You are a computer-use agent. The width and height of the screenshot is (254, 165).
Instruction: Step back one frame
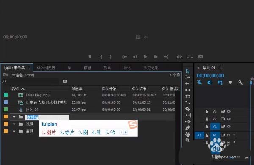point(135,57)
